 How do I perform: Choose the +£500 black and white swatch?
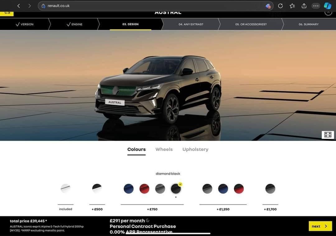(97, 188)
